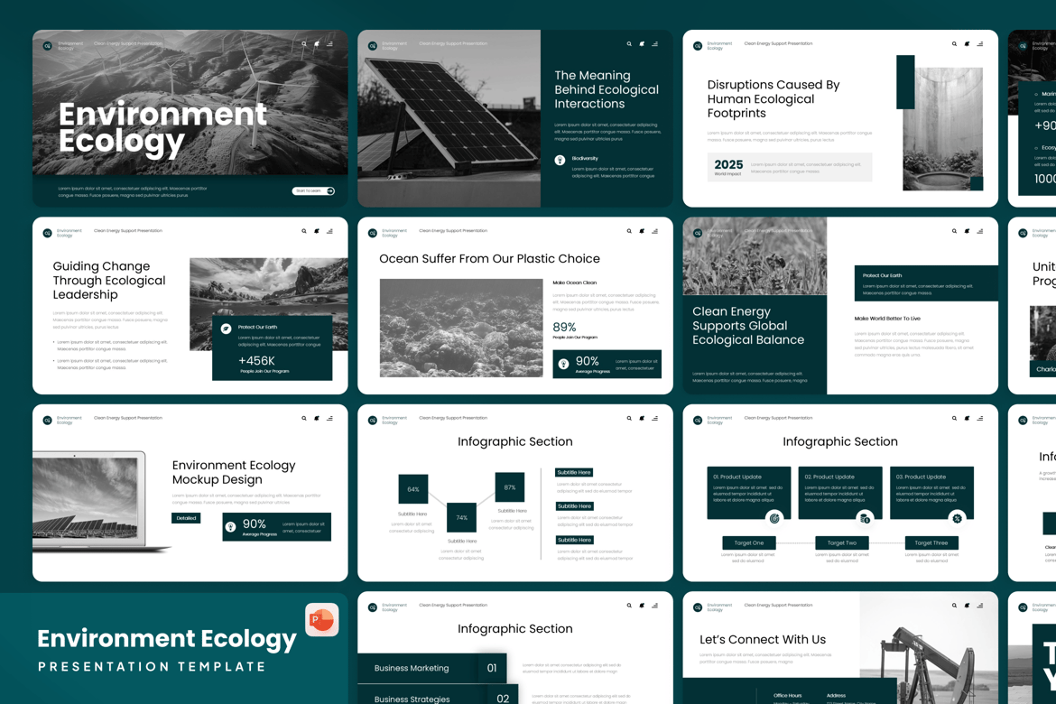The image size is (1056, 704).
Task: Click the bell icon on the Disruptions Caused By Human slide
Action: coord(968,44)
